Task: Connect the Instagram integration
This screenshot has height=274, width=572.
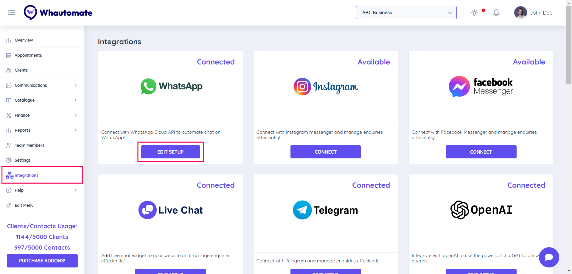Action: click(326, 152)
